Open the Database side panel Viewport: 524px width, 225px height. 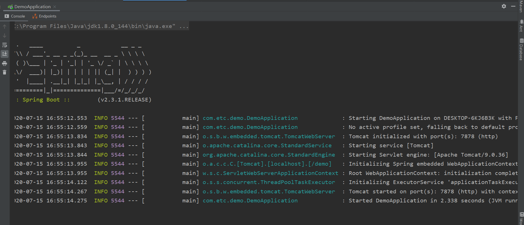521,49
